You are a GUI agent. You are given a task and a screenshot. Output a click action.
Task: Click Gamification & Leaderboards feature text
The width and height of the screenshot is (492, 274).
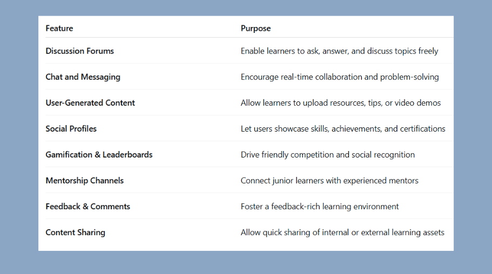tap(99, 155)
